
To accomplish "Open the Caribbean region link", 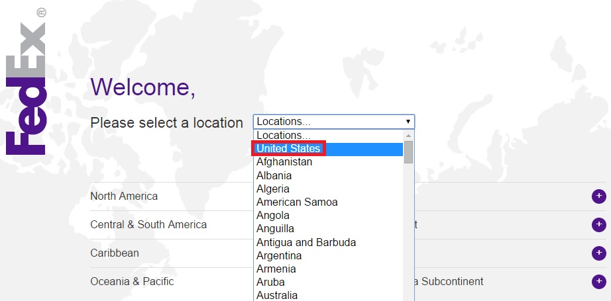I will [x=115, y=253].
